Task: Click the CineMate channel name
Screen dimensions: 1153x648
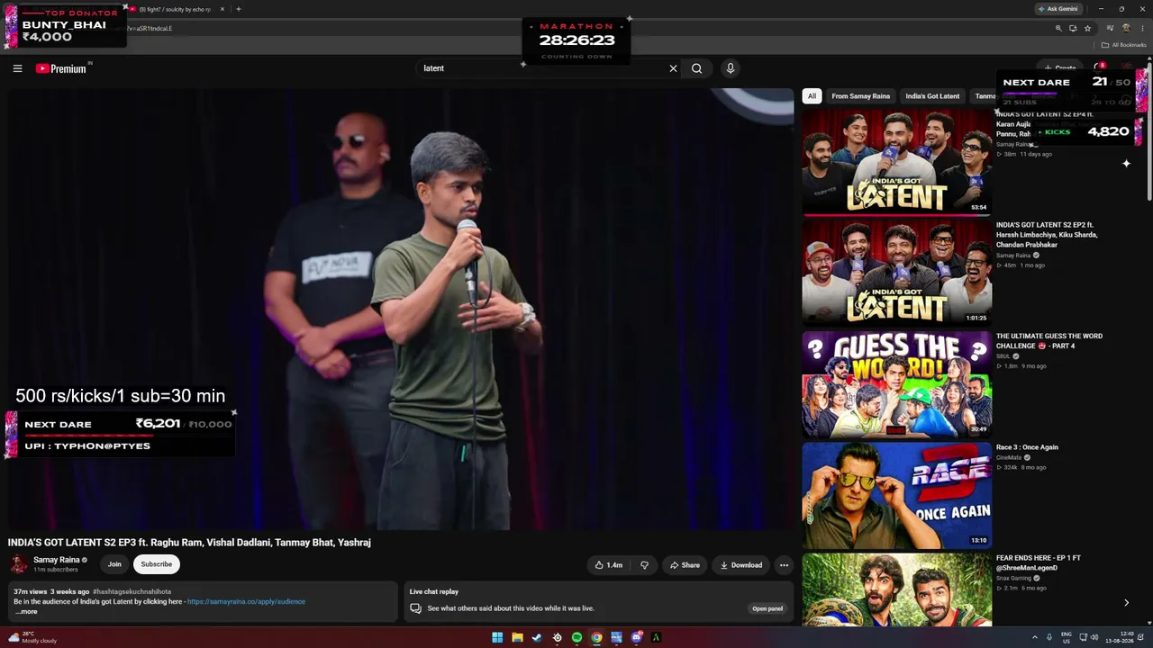Action: click(x=1009, y=457)
